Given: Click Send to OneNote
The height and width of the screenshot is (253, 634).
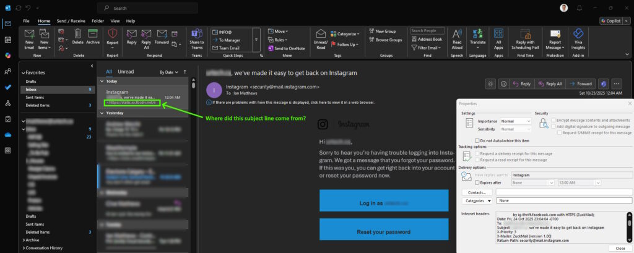Looking at the screenshot, I should point(286,48).
